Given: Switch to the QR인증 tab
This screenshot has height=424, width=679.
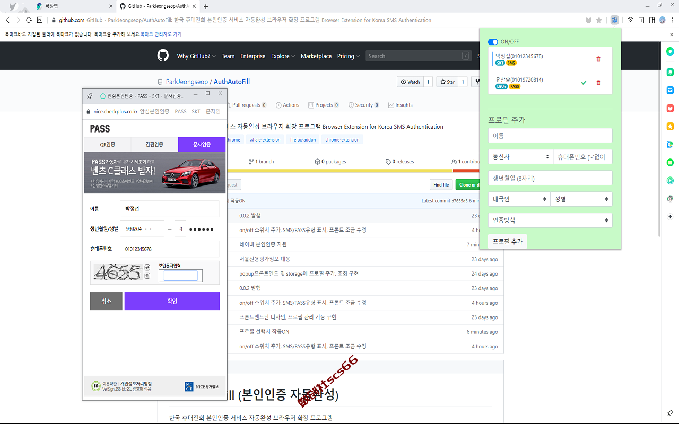Looking at the screenshot, I should (108, 144).
